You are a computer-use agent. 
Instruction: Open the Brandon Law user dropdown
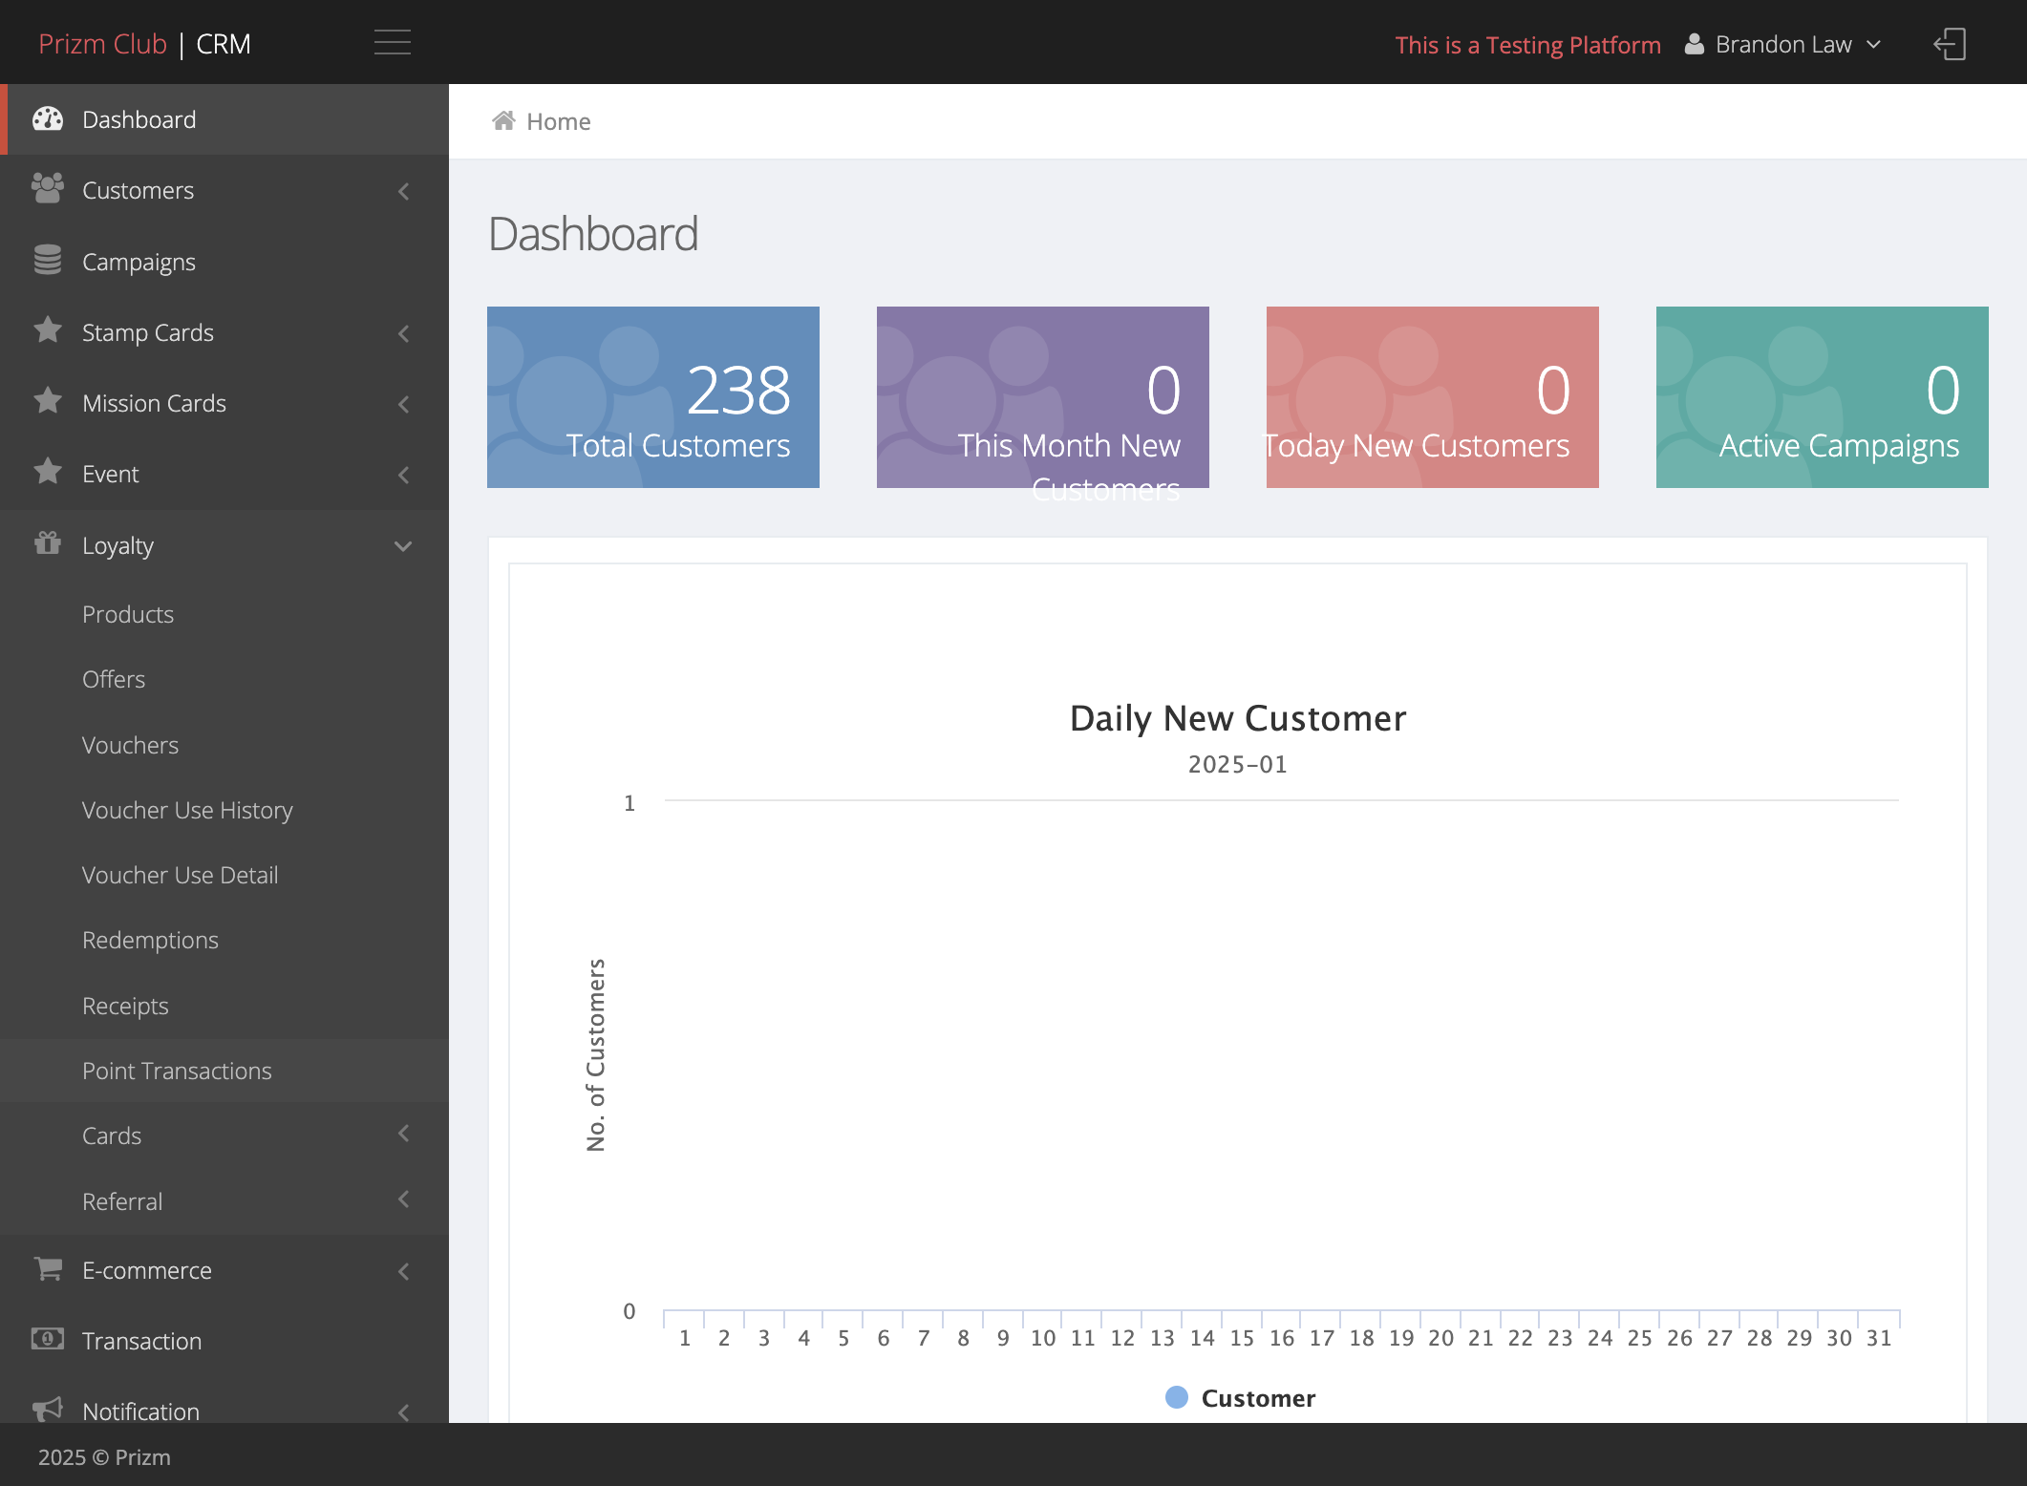1782,44
